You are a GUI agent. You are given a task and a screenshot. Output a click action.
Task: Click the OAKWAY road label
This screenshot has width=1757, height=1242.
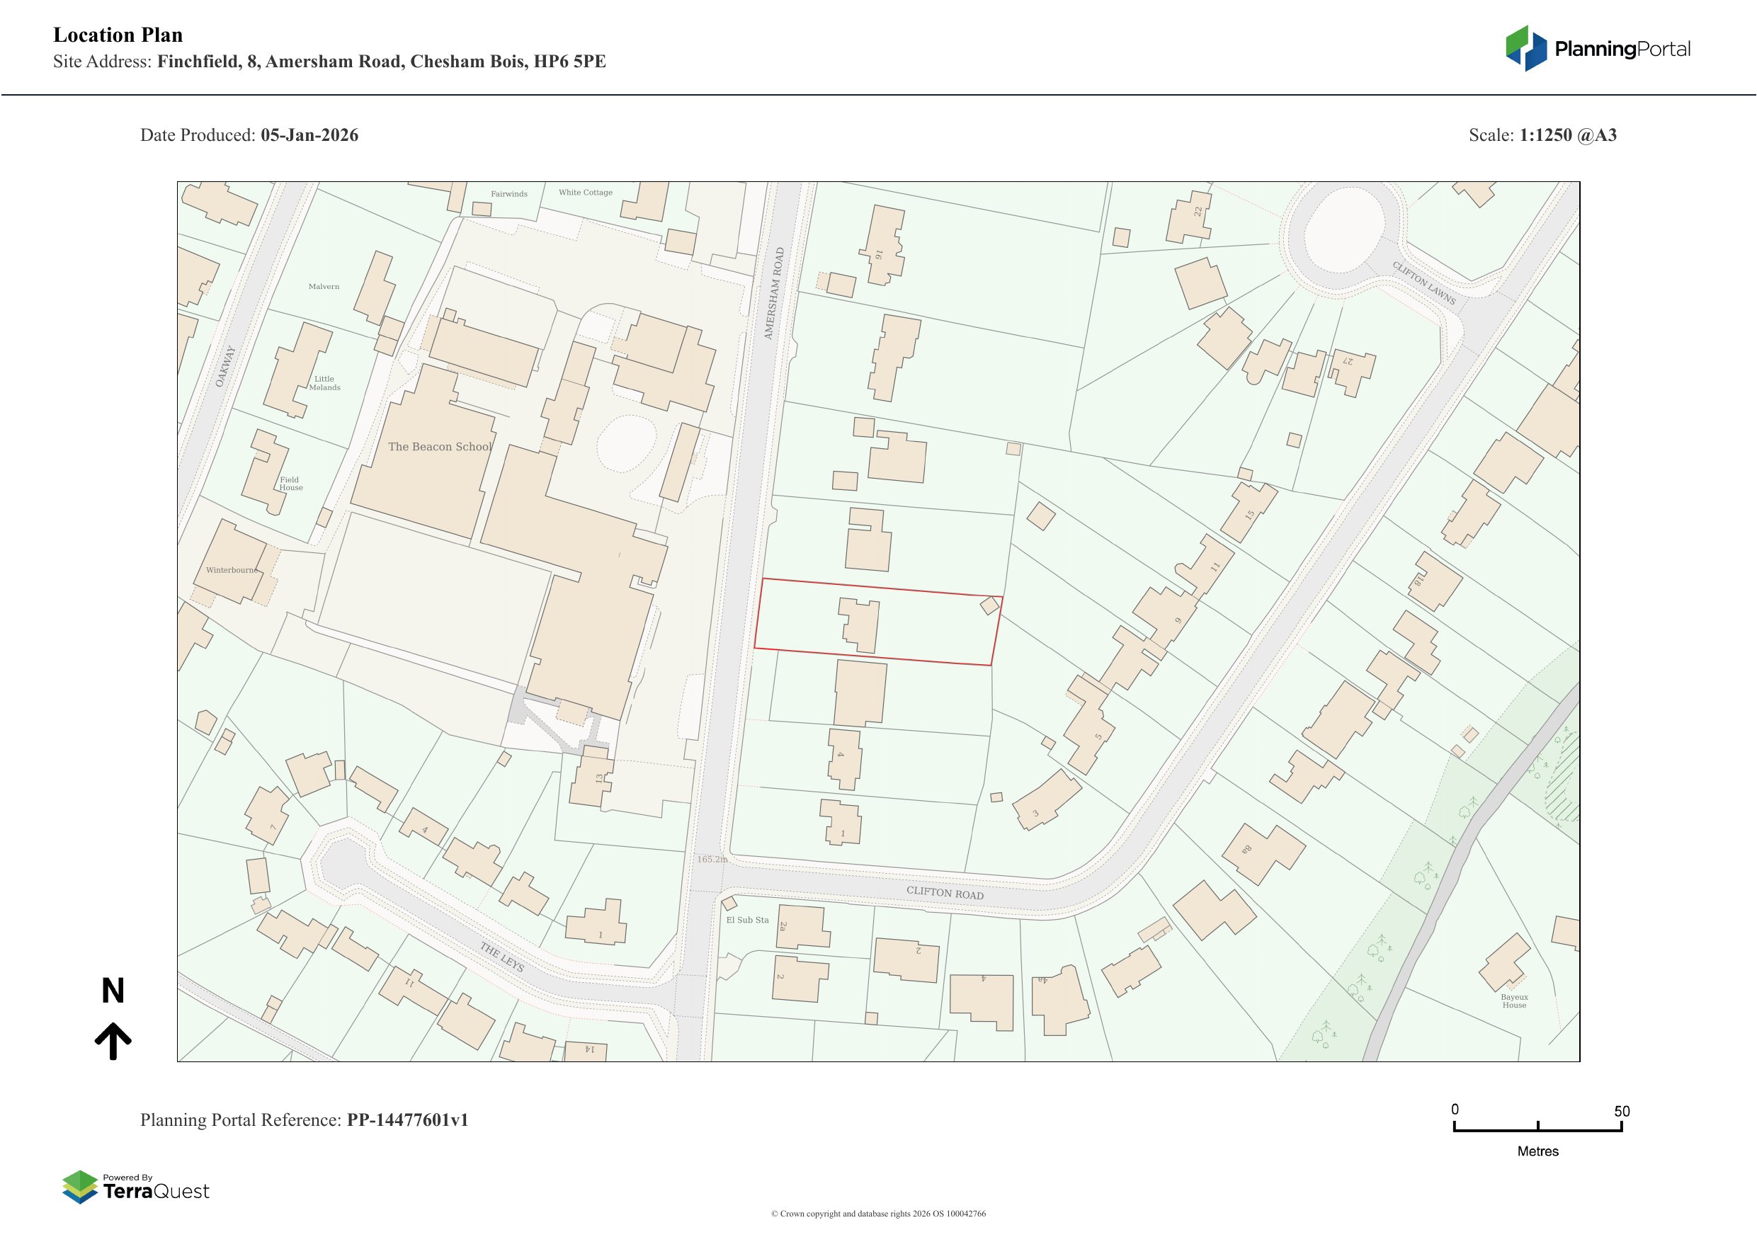(225, 367)
